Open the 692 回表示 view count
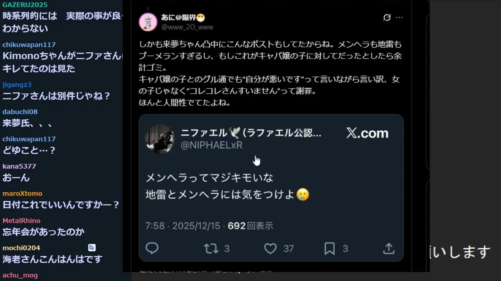501x281 pixels. point(250,226)
